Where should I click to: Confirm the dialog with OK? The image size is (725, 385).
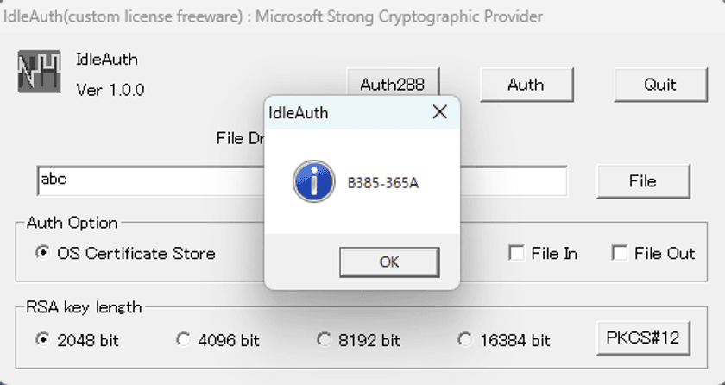pos(389,262)
